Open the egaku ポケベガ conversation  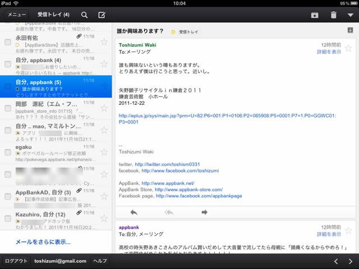56,153
